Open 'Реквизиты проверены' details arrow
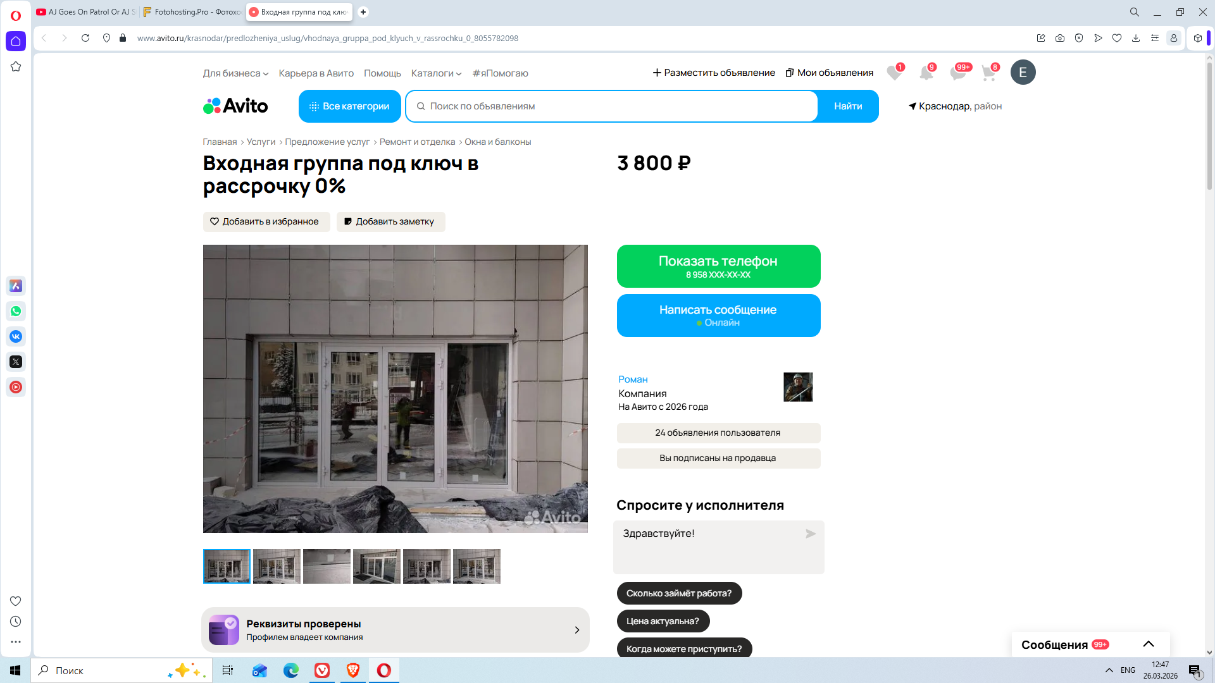Screen dimensions: 1215x683 point(576,630)
